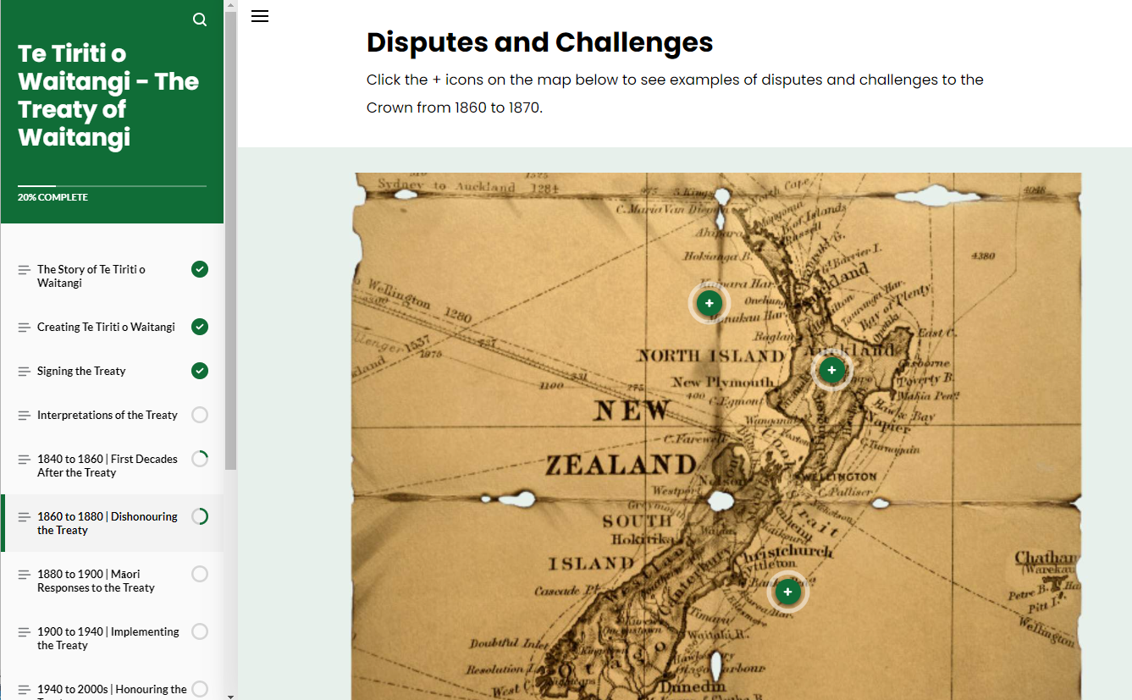Select 1860 to 1880 Dishonouring the Treaty
This screenshot has width=1132, height=700.
[x=112, y=523]
